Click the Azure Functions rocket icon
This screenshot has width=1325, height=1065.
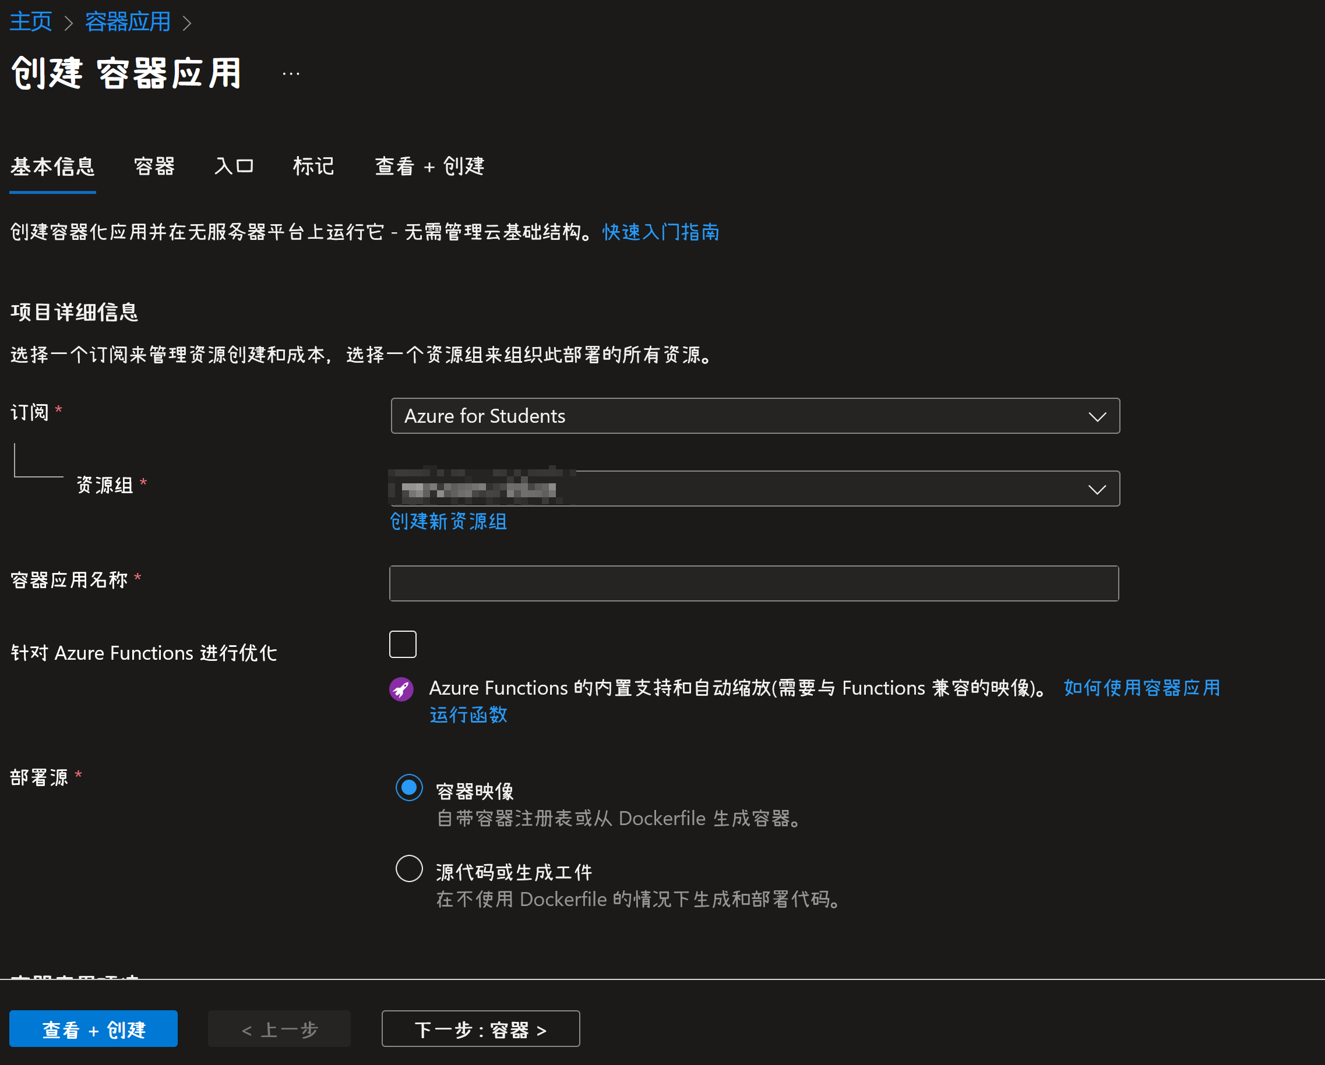click(x=402, y=689)
